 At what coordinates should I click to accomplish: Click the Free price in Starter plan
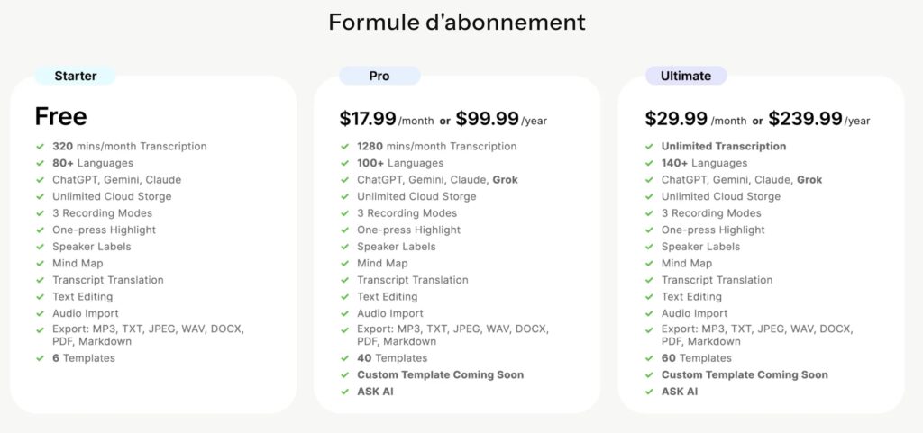(61, 117)
